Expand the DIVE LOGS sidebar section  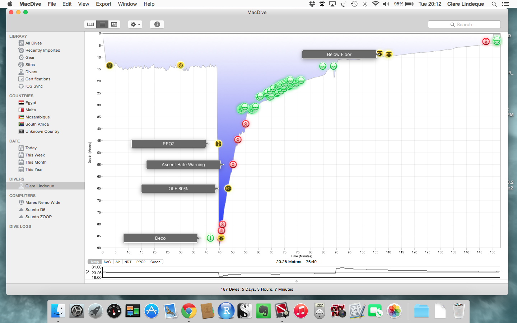pos(20,226)
